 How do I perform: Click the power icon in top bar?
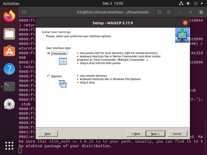tap(196, 3)
